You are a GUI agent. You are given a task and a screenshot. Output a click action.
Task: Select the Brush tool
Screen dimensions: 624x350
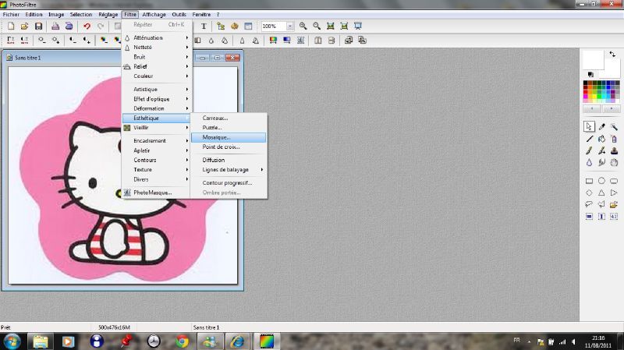[590, 150]
